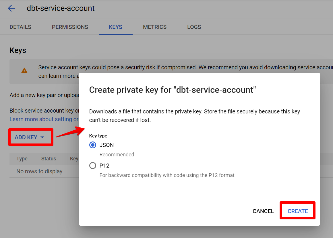Click the Key column header in table
The height and width of the screenshot is (238, 333).
[74, 159]
